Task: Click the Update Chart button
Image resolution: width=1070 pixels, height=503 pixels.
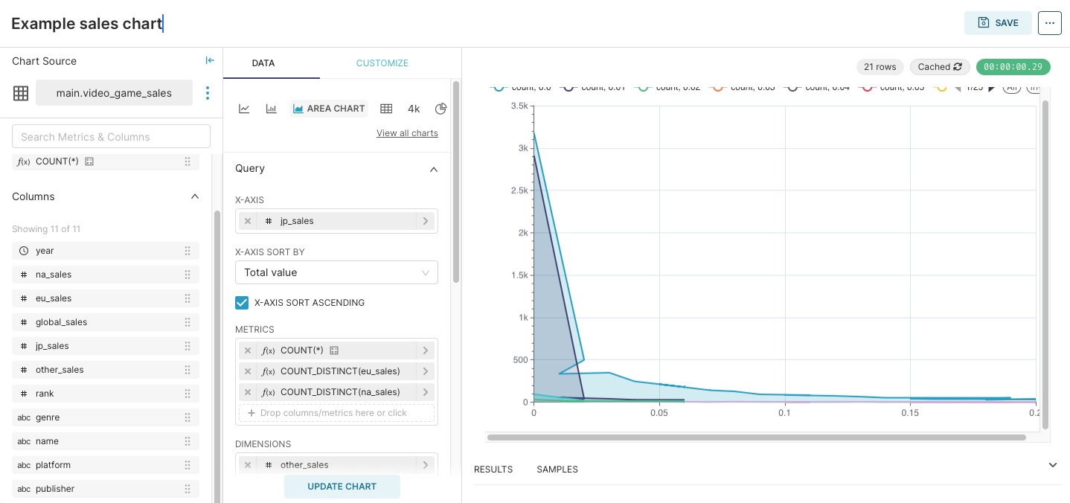Action: tap(342, 487)
